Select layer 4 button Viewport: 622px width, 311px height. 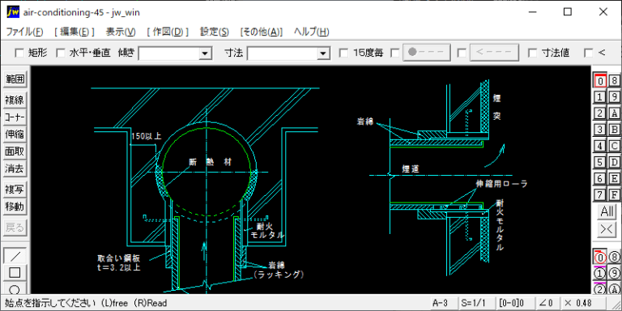[x=600, y=146]
